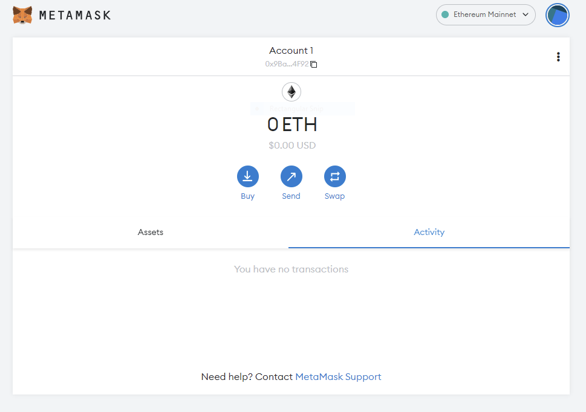Click the MetaMask fox logo

tap(22, 15)
